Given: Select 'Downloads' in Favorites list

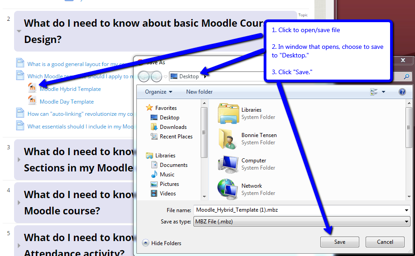Looking at the screenshot, I should pyautogui.click(x=173, y=127).
